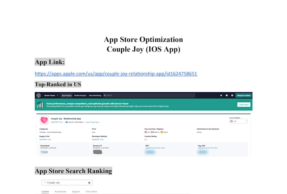This screenshot has width=287, height=194.
Task: Expand the Sensor Tower product dropdown
Action: (51, 96)
